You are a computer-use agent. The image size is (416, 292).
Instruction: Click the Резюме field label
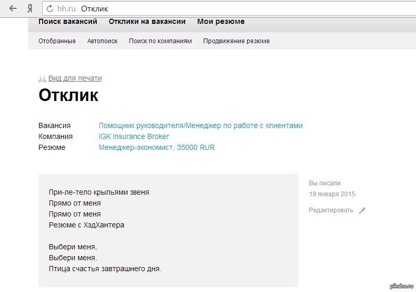tap(52, 147)
